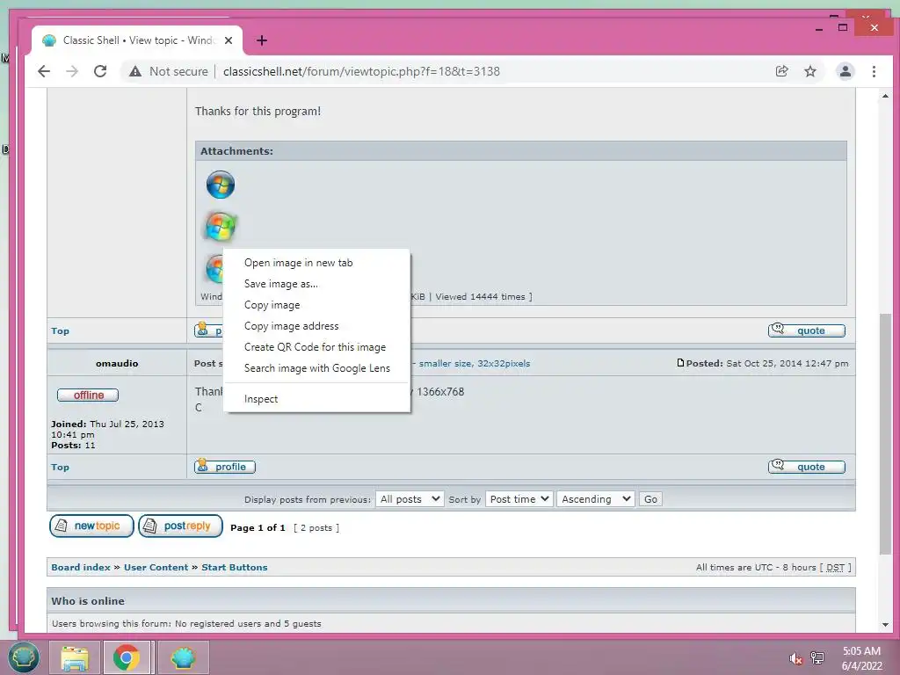This screenshot has width=900, height=675.
Task: Click the page scrollbar thumb
Action: 885,433
